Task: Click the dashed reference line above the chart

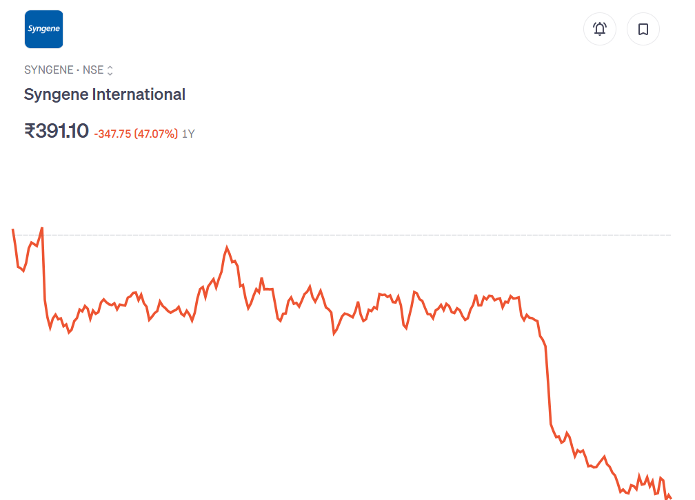Action: (x=345, y=235)
